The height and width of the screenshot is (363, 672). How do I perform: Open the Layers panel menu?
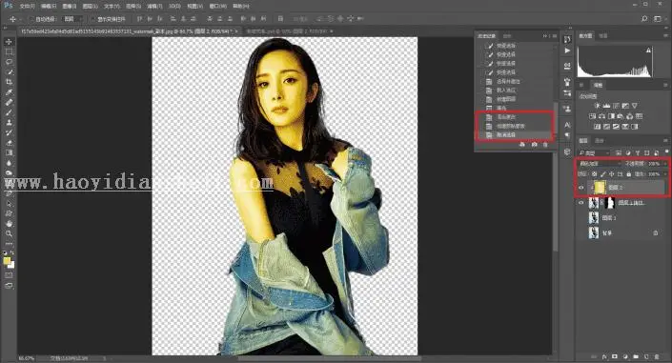pyautogui.click(x=665, y=141)
